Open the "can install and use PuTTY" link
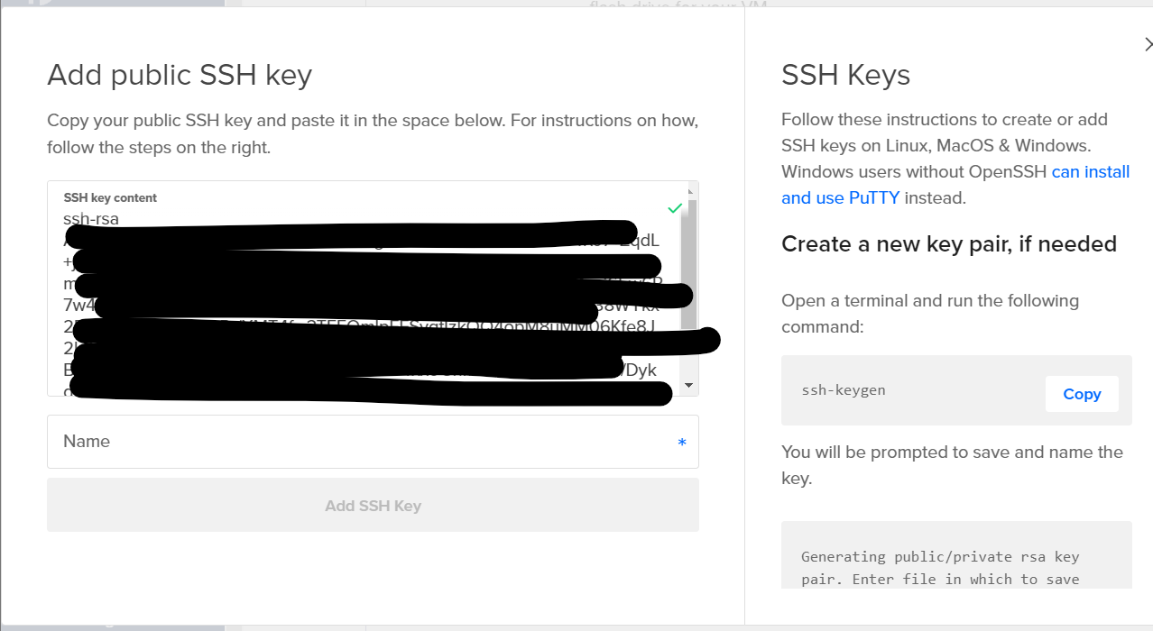Viewport: 1153px width, 631px height. pyautogui.click(x=1090, y=172)
